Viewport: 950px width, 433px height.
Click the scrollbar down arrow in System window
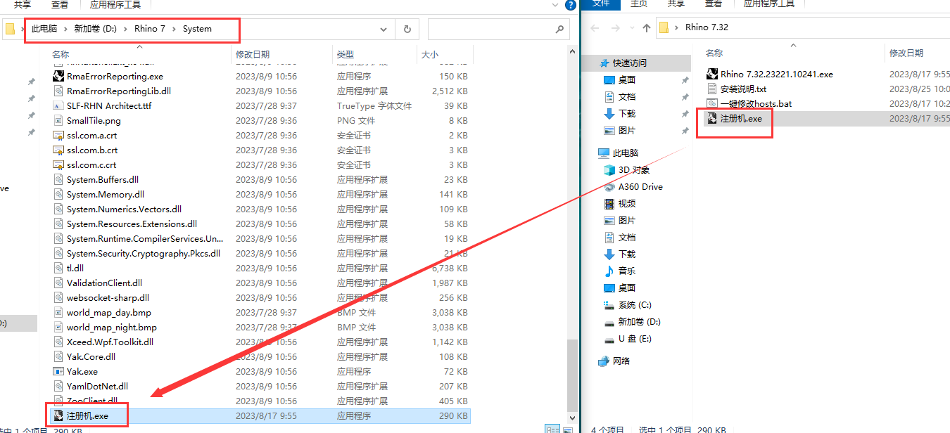(572, 418)
